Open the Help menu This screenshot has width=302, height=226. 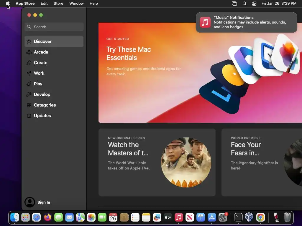pyautogui.click(x=93, y=3)
